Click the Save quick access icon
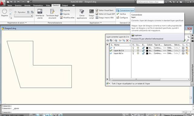The height and width of the screenshot is (116, 194). point(15,2)
